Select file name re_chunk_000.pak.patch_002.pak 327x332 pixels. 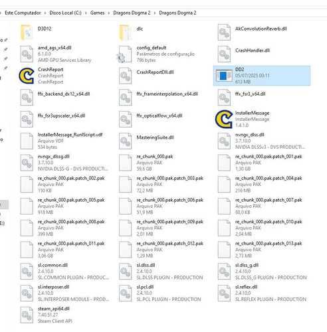pyautogui.click(x=71, y=178)
